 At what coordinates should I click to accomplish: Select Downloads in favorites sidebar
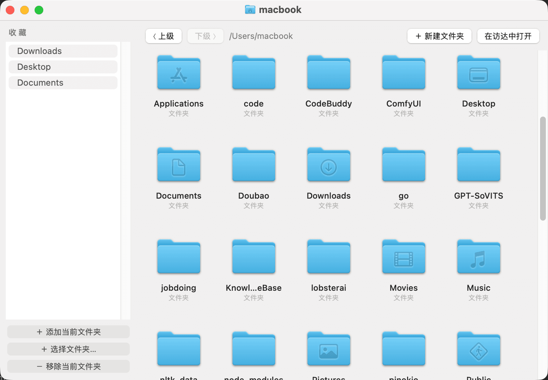click(63, 51)
